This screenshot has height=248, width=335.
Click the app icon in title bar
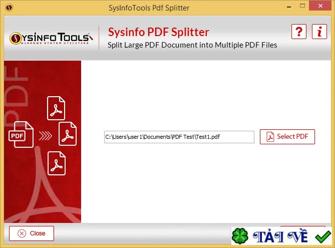[9, 8]
